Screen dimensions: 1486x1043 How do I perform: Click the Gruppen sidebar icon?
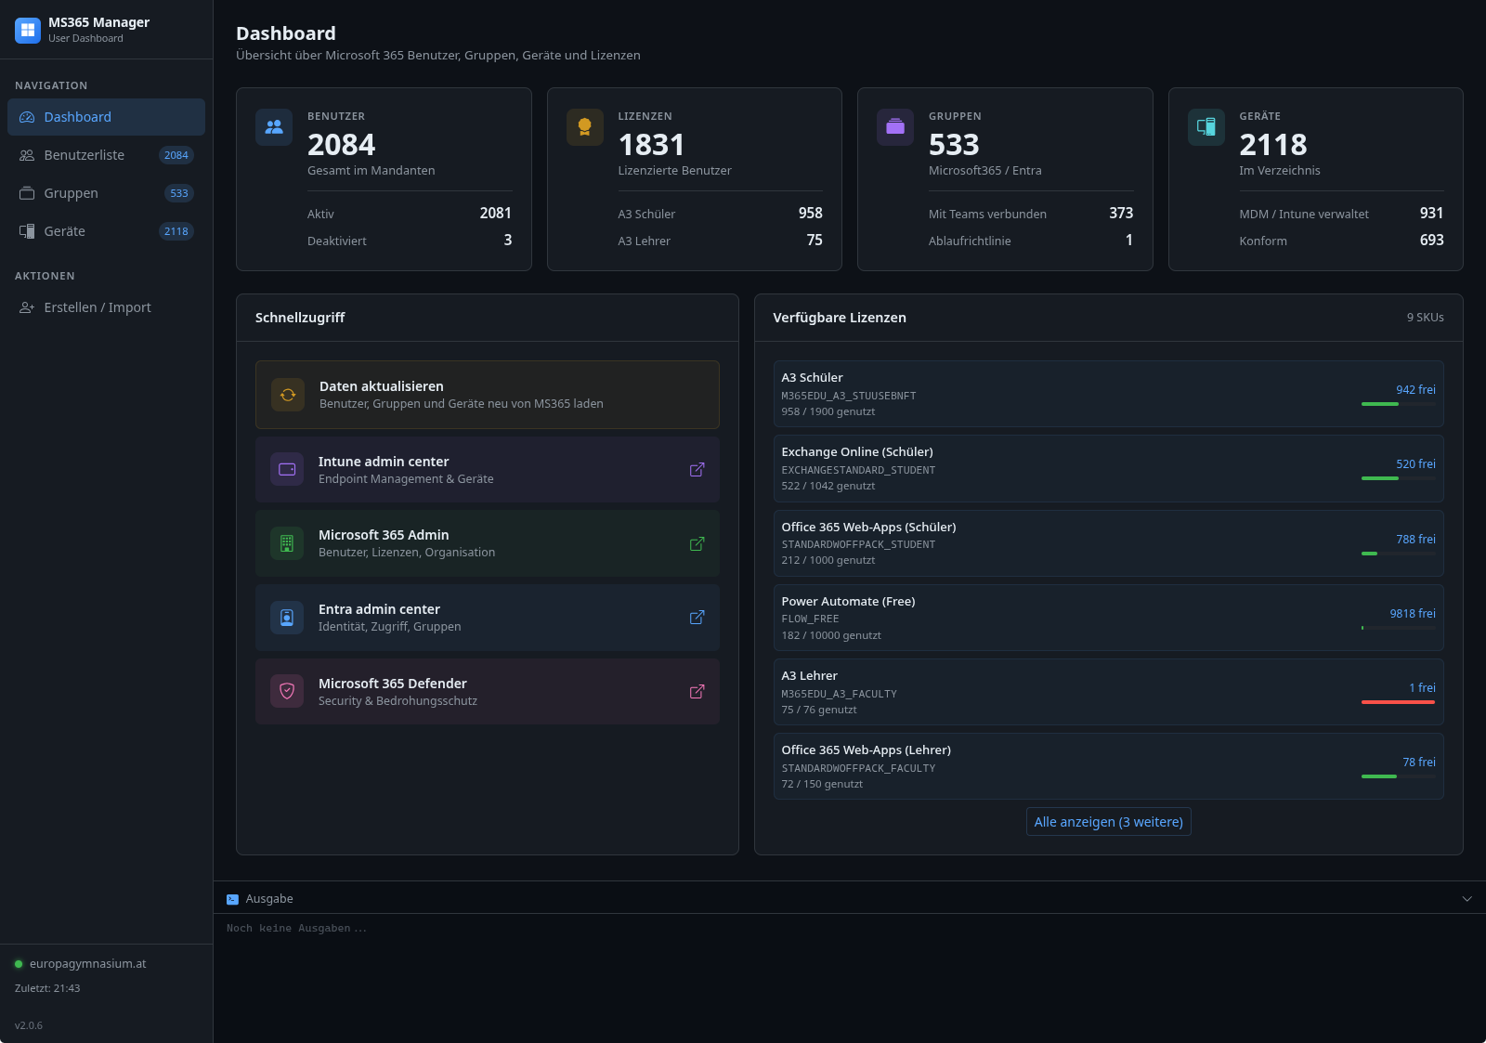pyautogui.click(x=27, y=193)
